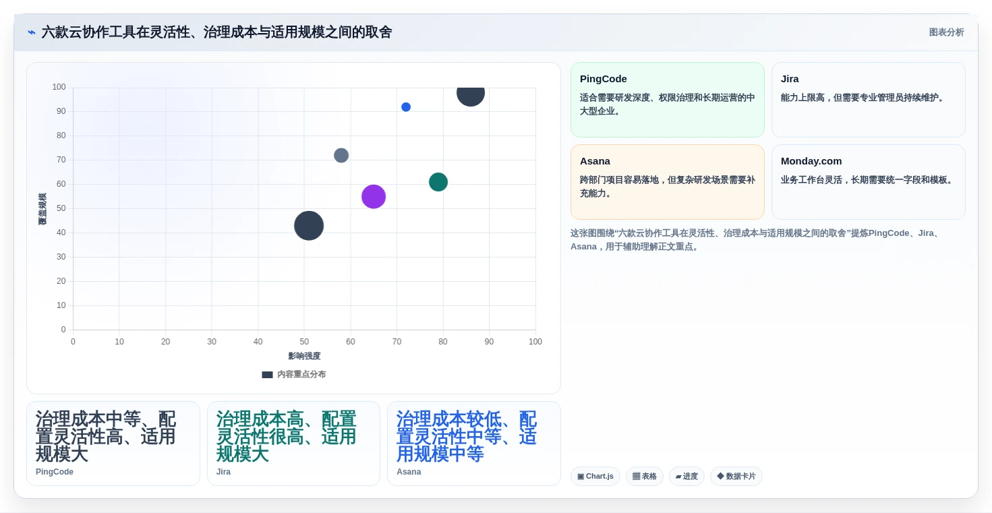Click the PingCode label under first stat card
Image resolution: width=992 pixels, height=513 pixels.
click(55, 472)
